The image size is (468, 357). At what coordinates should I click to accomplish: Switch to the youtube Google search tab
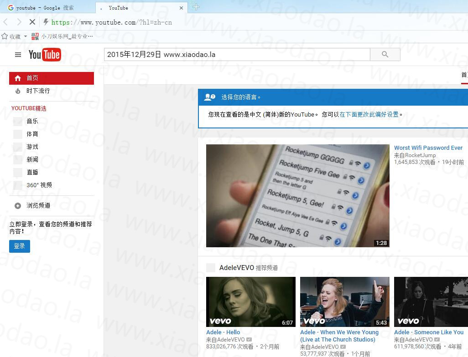tap(48, 7)
